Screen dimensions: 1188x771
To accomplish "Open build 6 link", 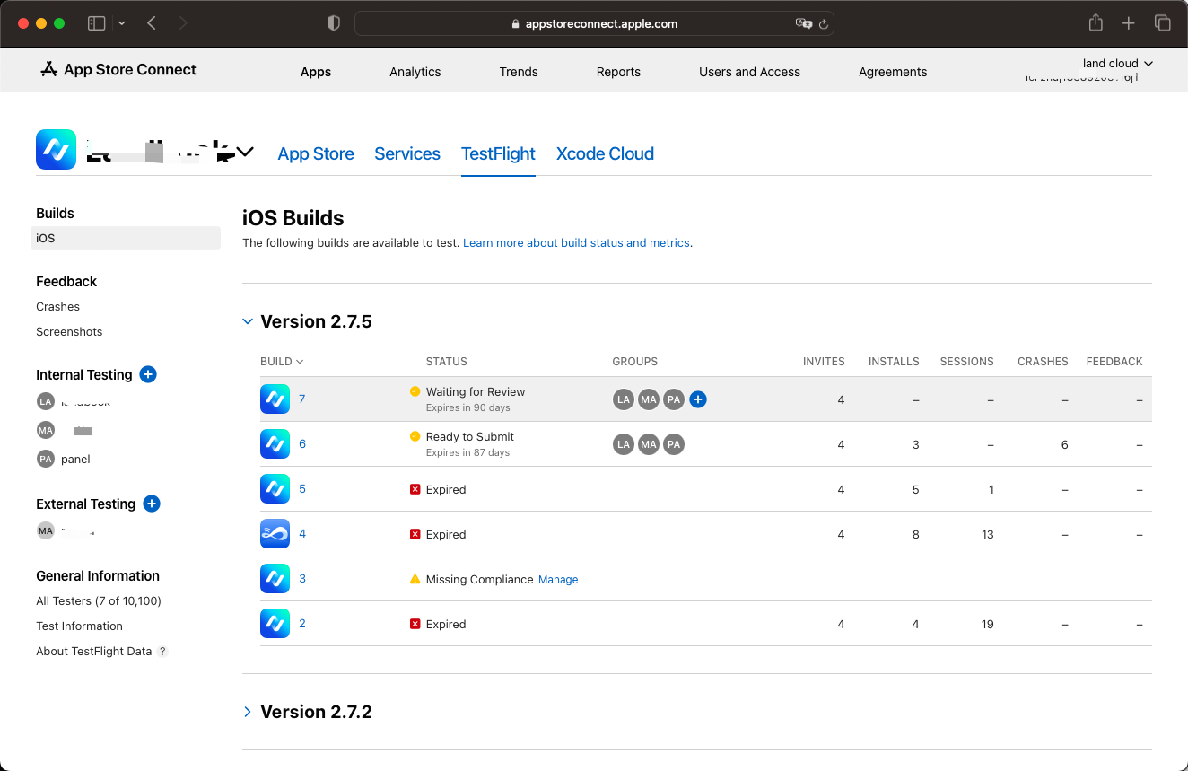I will click(302, 444).
